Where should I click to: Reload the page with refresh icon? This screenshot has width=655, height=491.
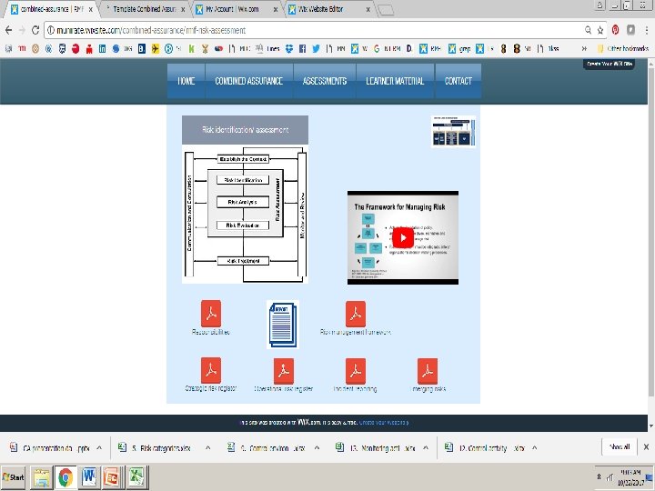click(x=35, y=30)
